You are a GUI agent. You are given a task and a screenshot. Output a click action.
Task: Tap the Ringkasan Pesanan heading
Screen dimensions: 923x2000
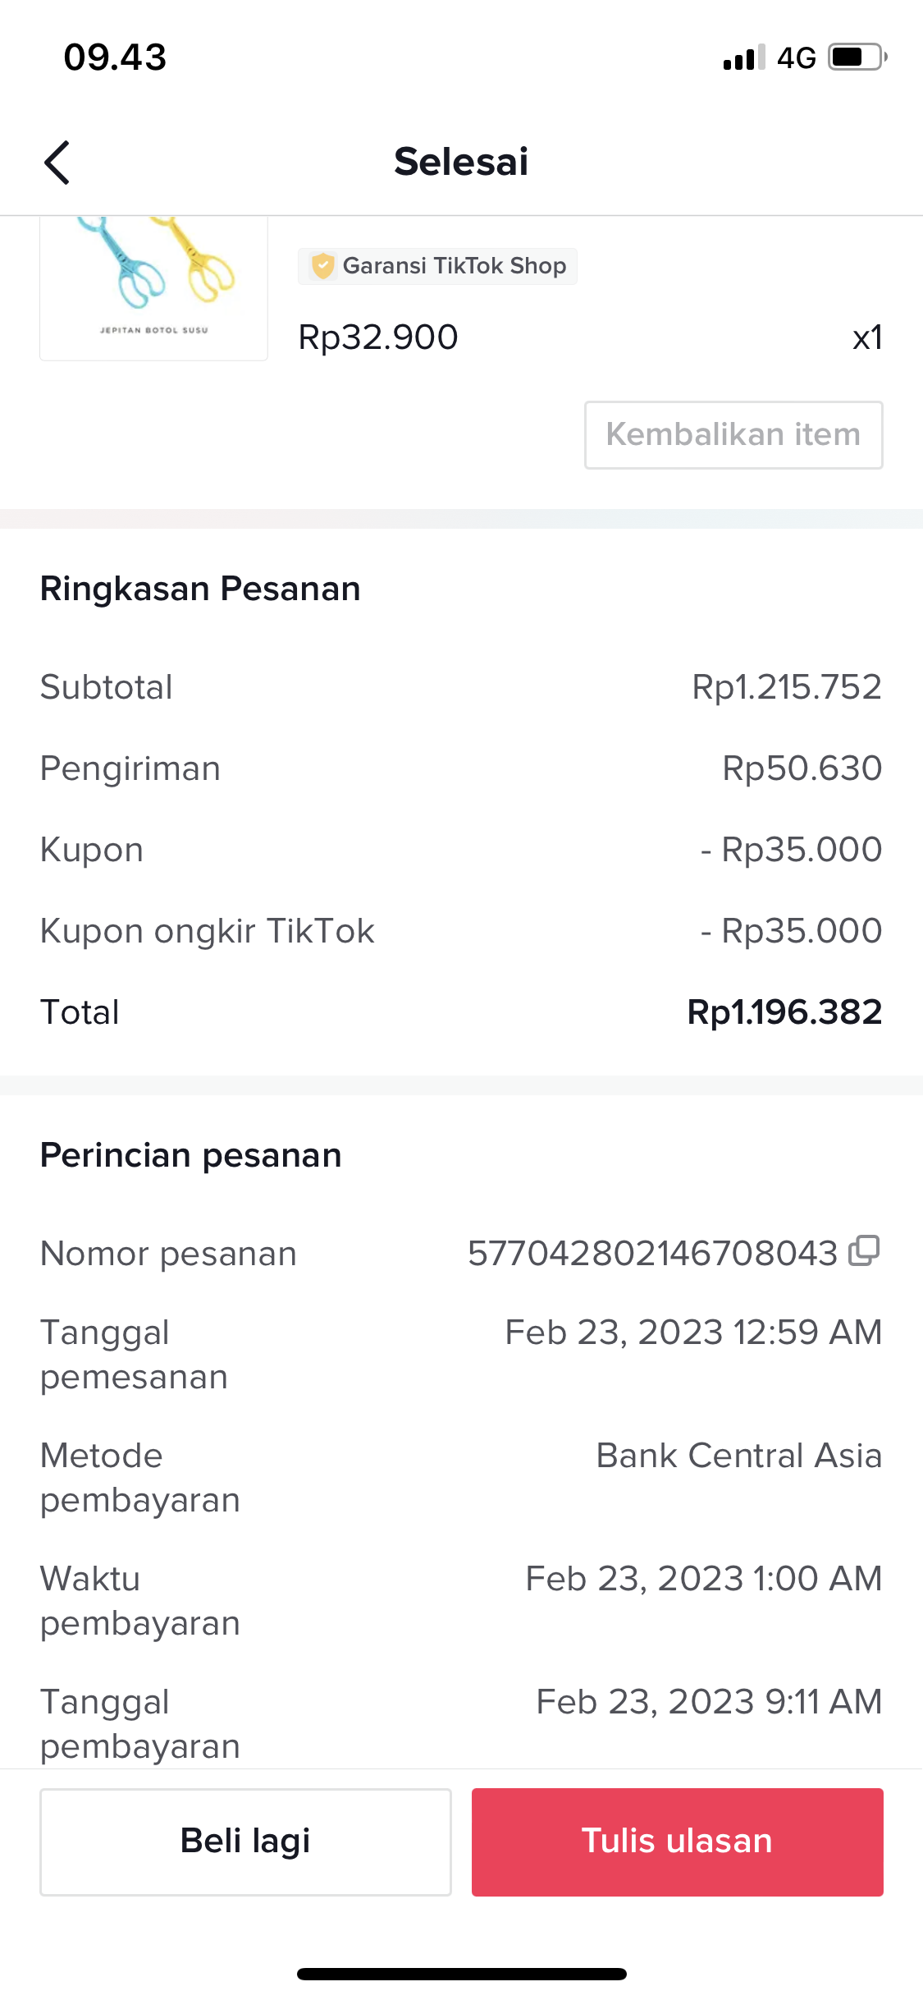(200, 589)
